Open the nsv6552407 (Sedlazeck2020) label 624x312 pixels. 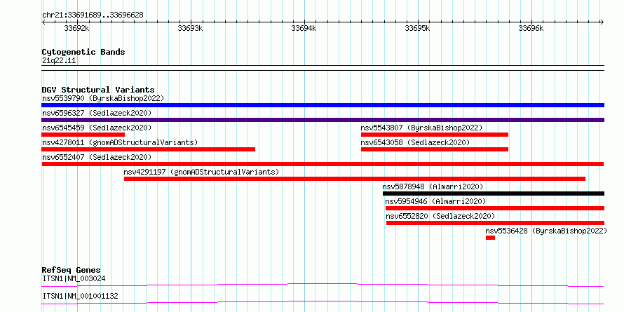click(97, 157)
